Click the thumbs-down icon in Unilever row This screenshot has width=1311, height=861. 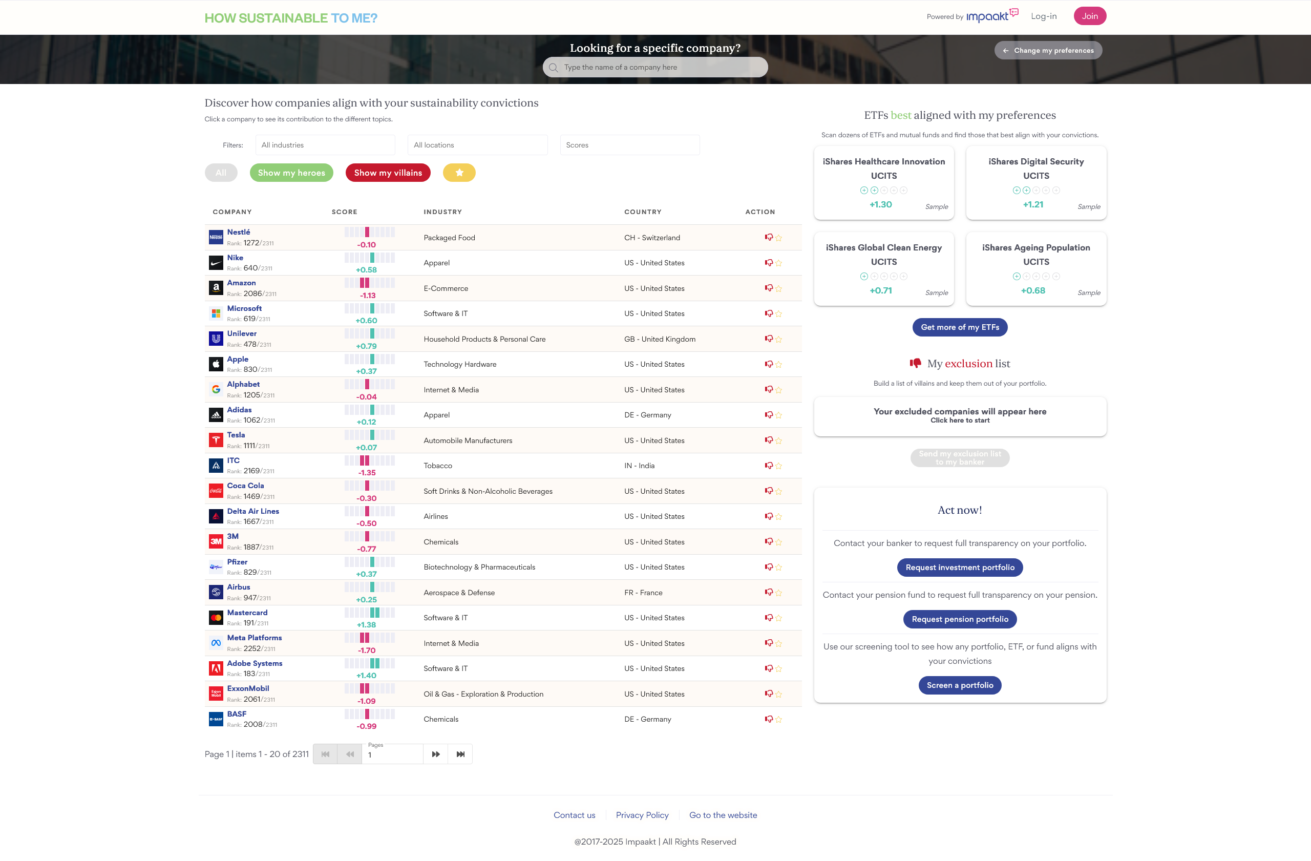[769, 339]
